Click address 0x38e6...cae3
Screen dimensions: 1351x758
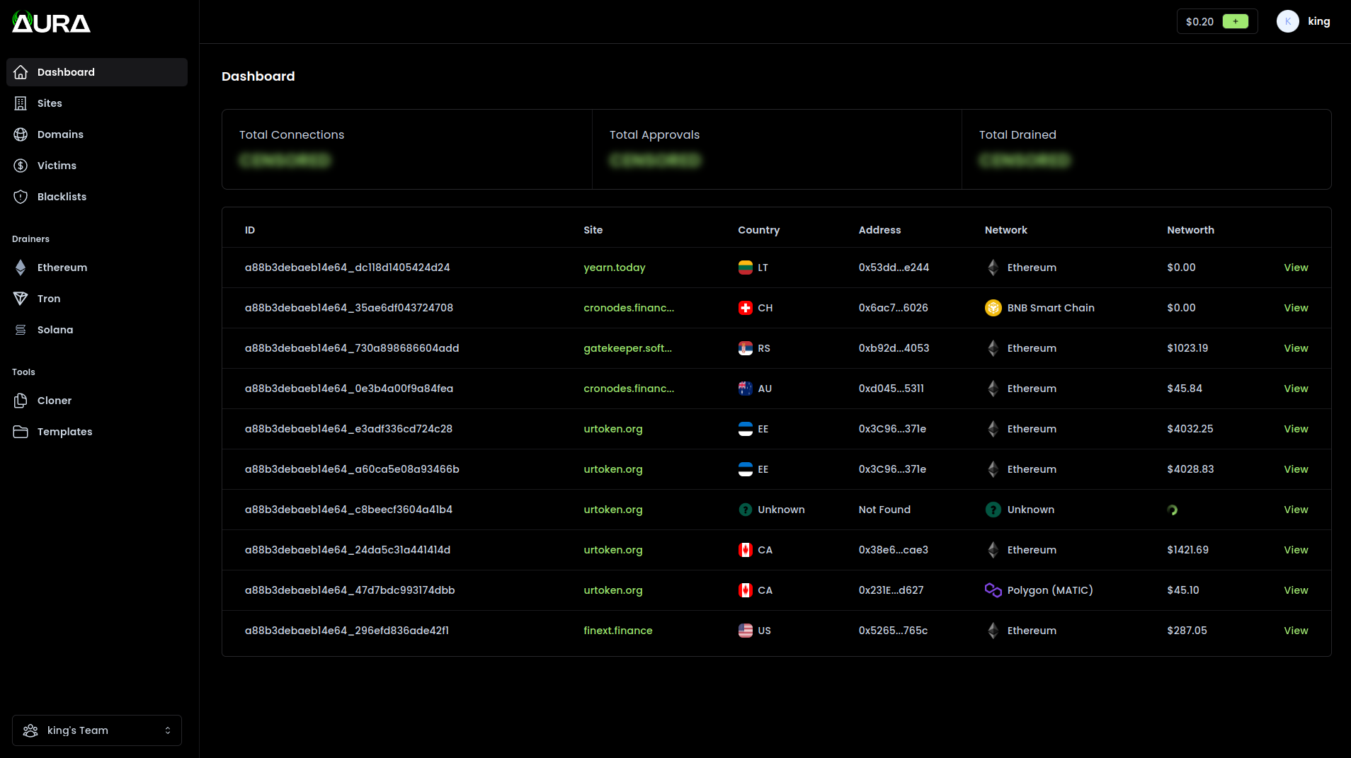tap(893, 550)
